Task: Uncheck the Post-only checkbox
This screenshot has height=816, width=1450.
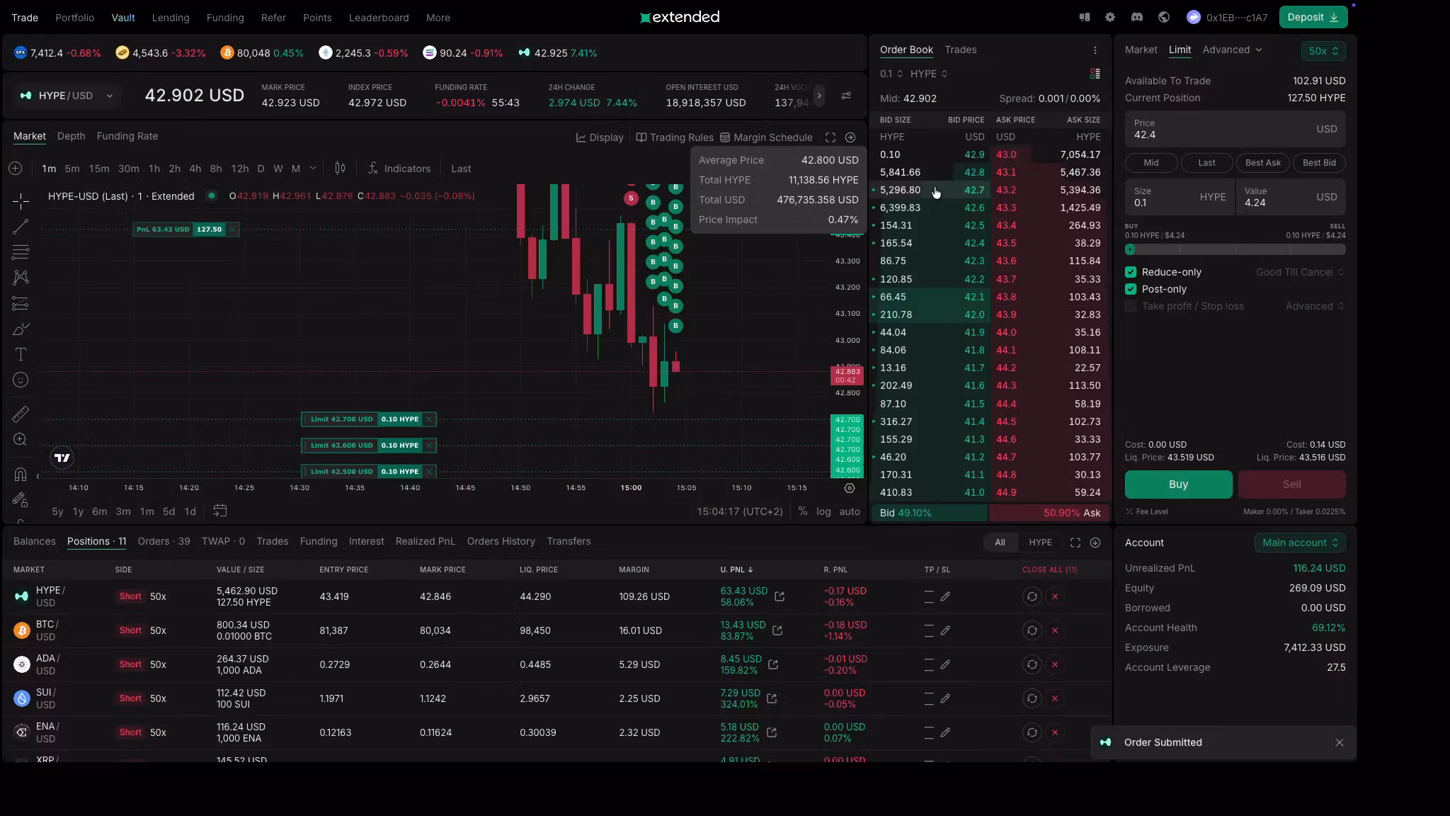Action: point(1131,289)
